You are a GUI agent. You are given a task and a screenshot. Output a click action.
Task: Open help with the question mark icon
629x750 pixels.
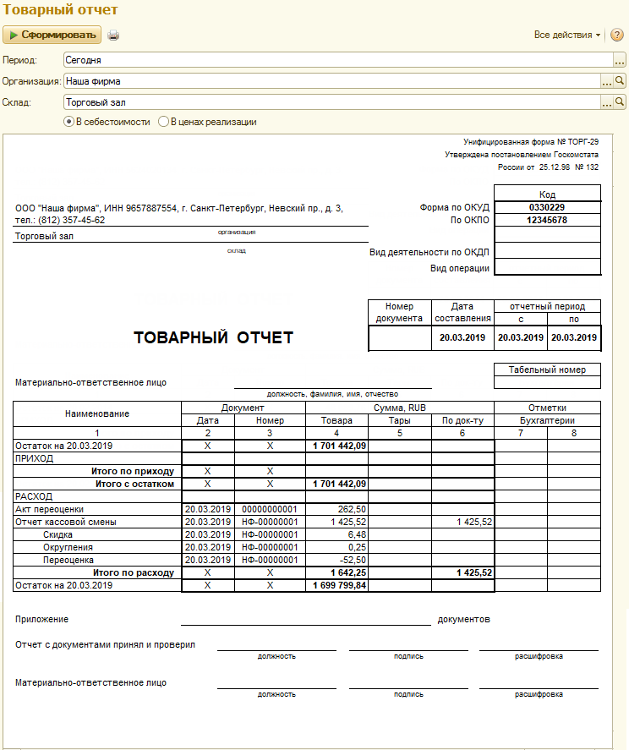617,35
